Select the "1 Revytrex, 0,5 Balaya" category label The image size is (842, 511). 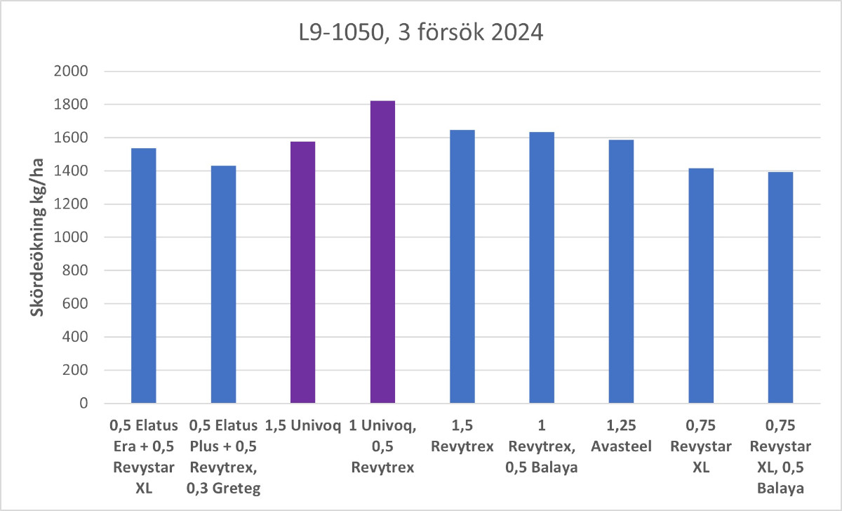(542, 446)
